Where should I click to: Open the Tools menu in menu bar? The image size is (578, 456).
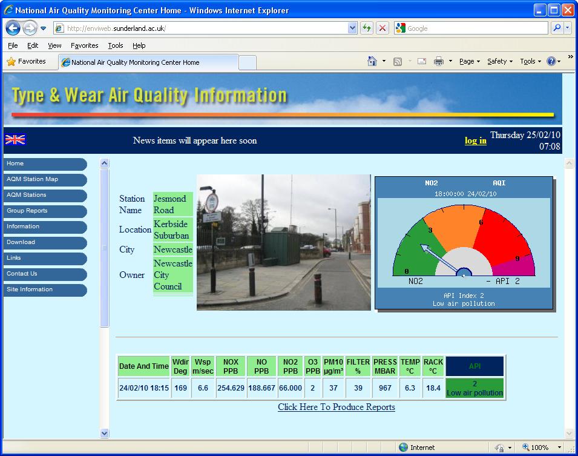click(x=115, y=45)
